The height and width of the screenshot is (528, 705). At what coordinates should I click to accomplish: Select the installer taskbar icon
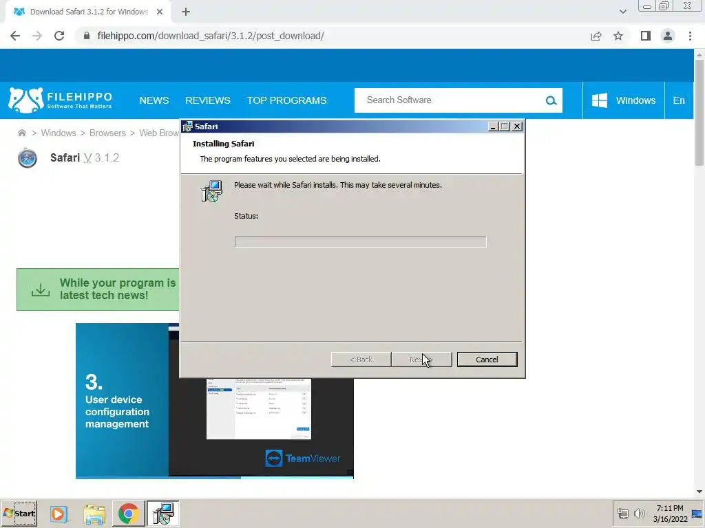tap(162, 514)
